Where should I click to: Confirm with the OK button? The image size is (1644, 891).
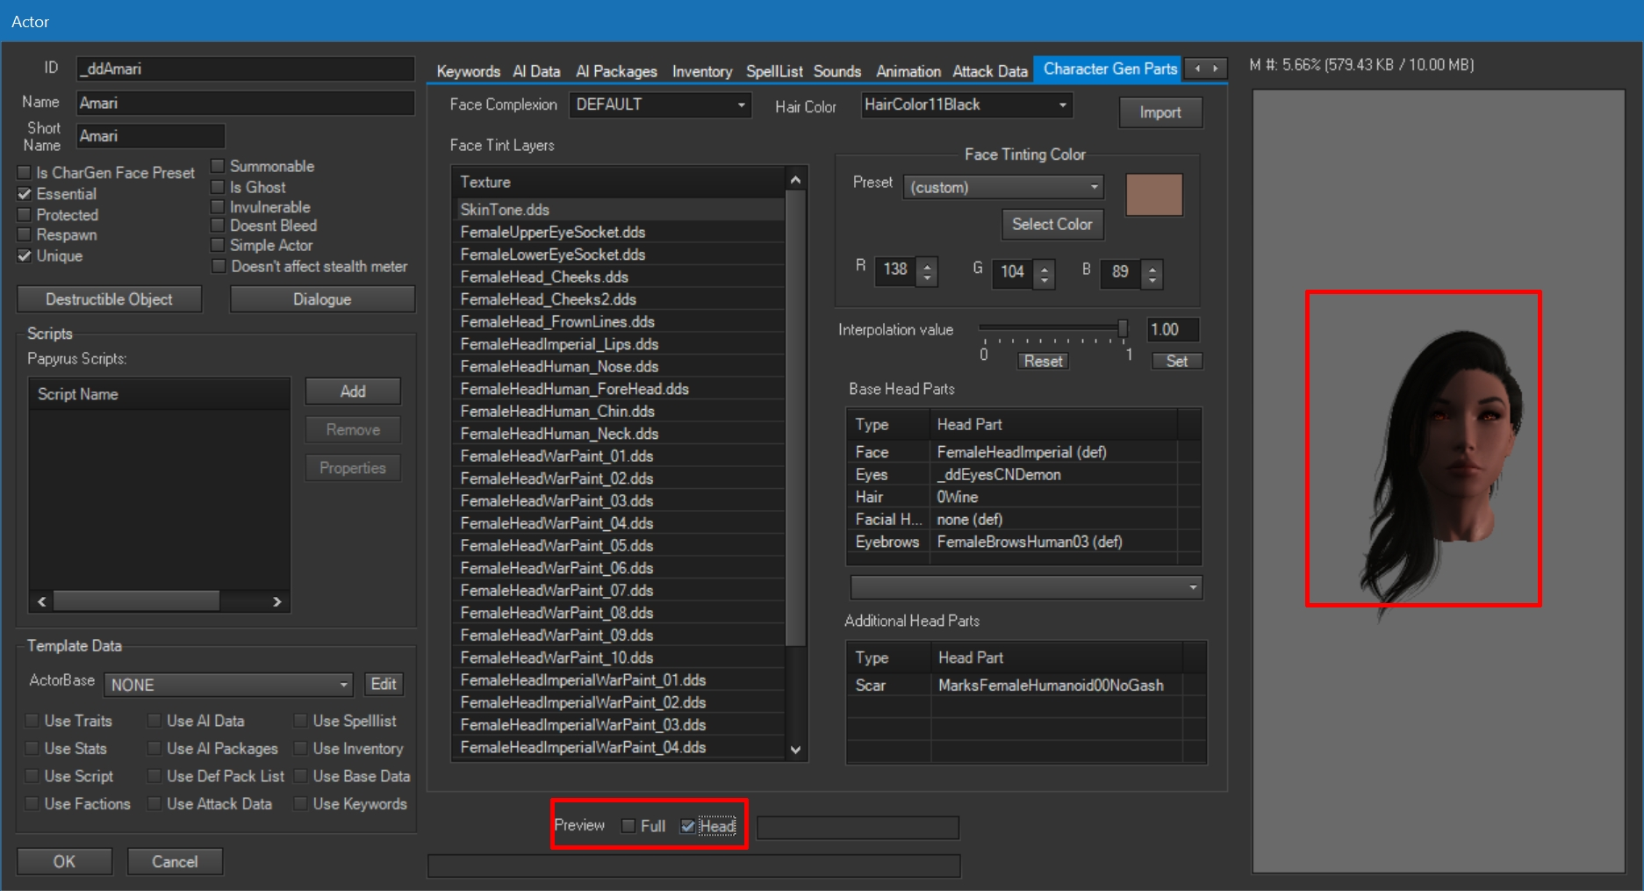[x=64, y=861]
